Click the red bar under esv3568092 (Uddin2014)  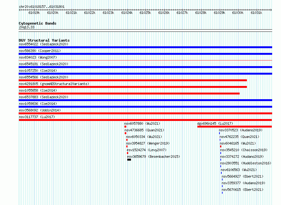pyautogui.click(x=145, y=113)
